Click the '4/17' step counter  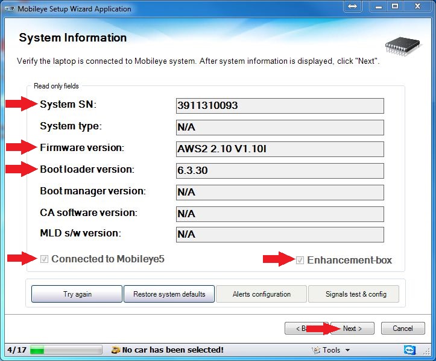coord(17,350)
